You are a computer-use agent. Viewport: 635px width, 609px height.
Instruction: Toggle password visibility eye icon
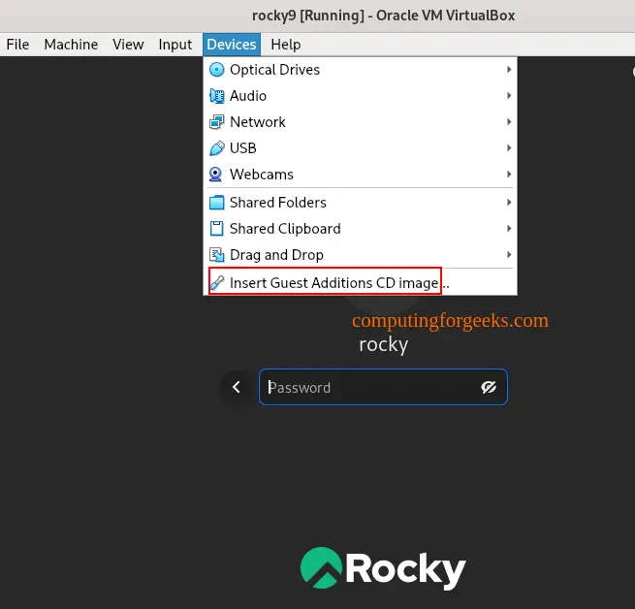point(489,387)
